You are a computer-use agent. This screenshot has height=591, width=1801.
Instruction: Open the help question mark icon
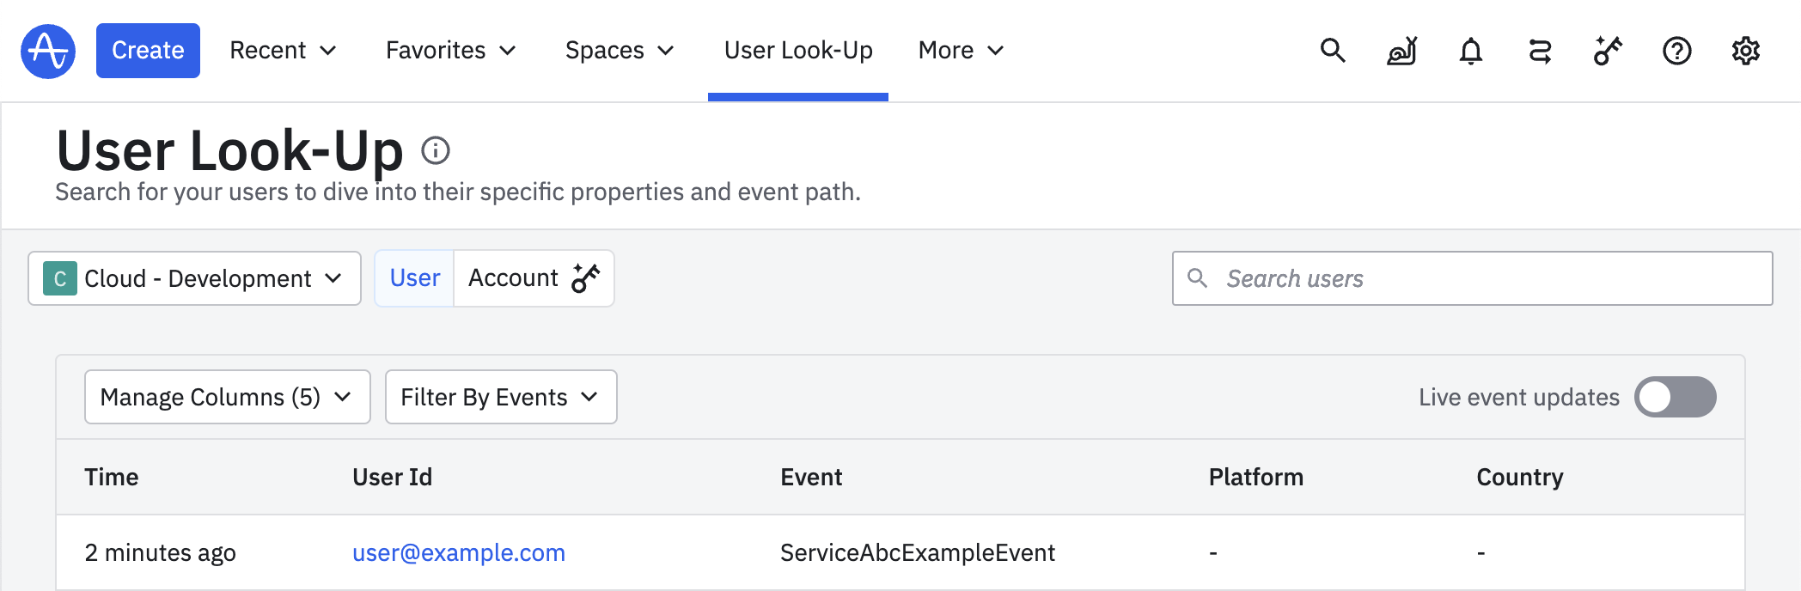click(1676, 51)
